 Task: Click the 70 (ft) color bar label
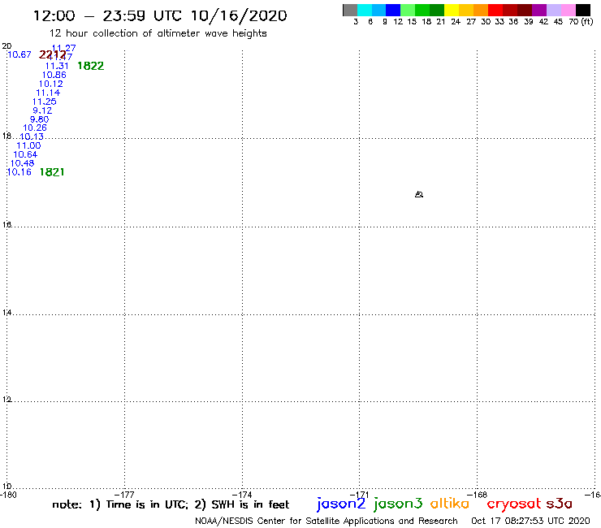pos(581,21)
